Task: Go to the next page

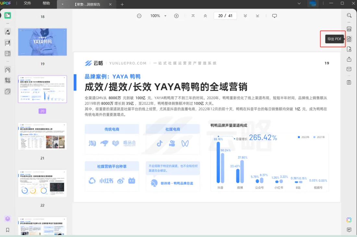Action: 245,16
